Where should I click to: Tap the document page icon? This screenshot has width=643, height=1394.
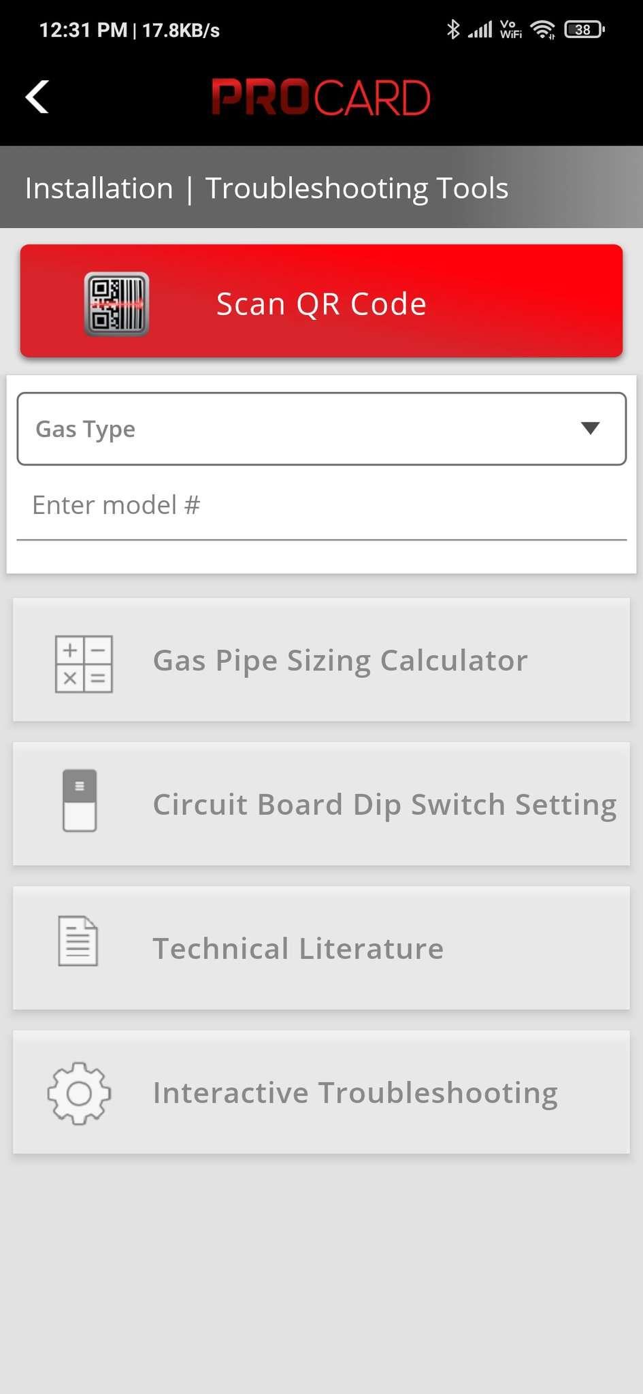(x=78, y=941)
